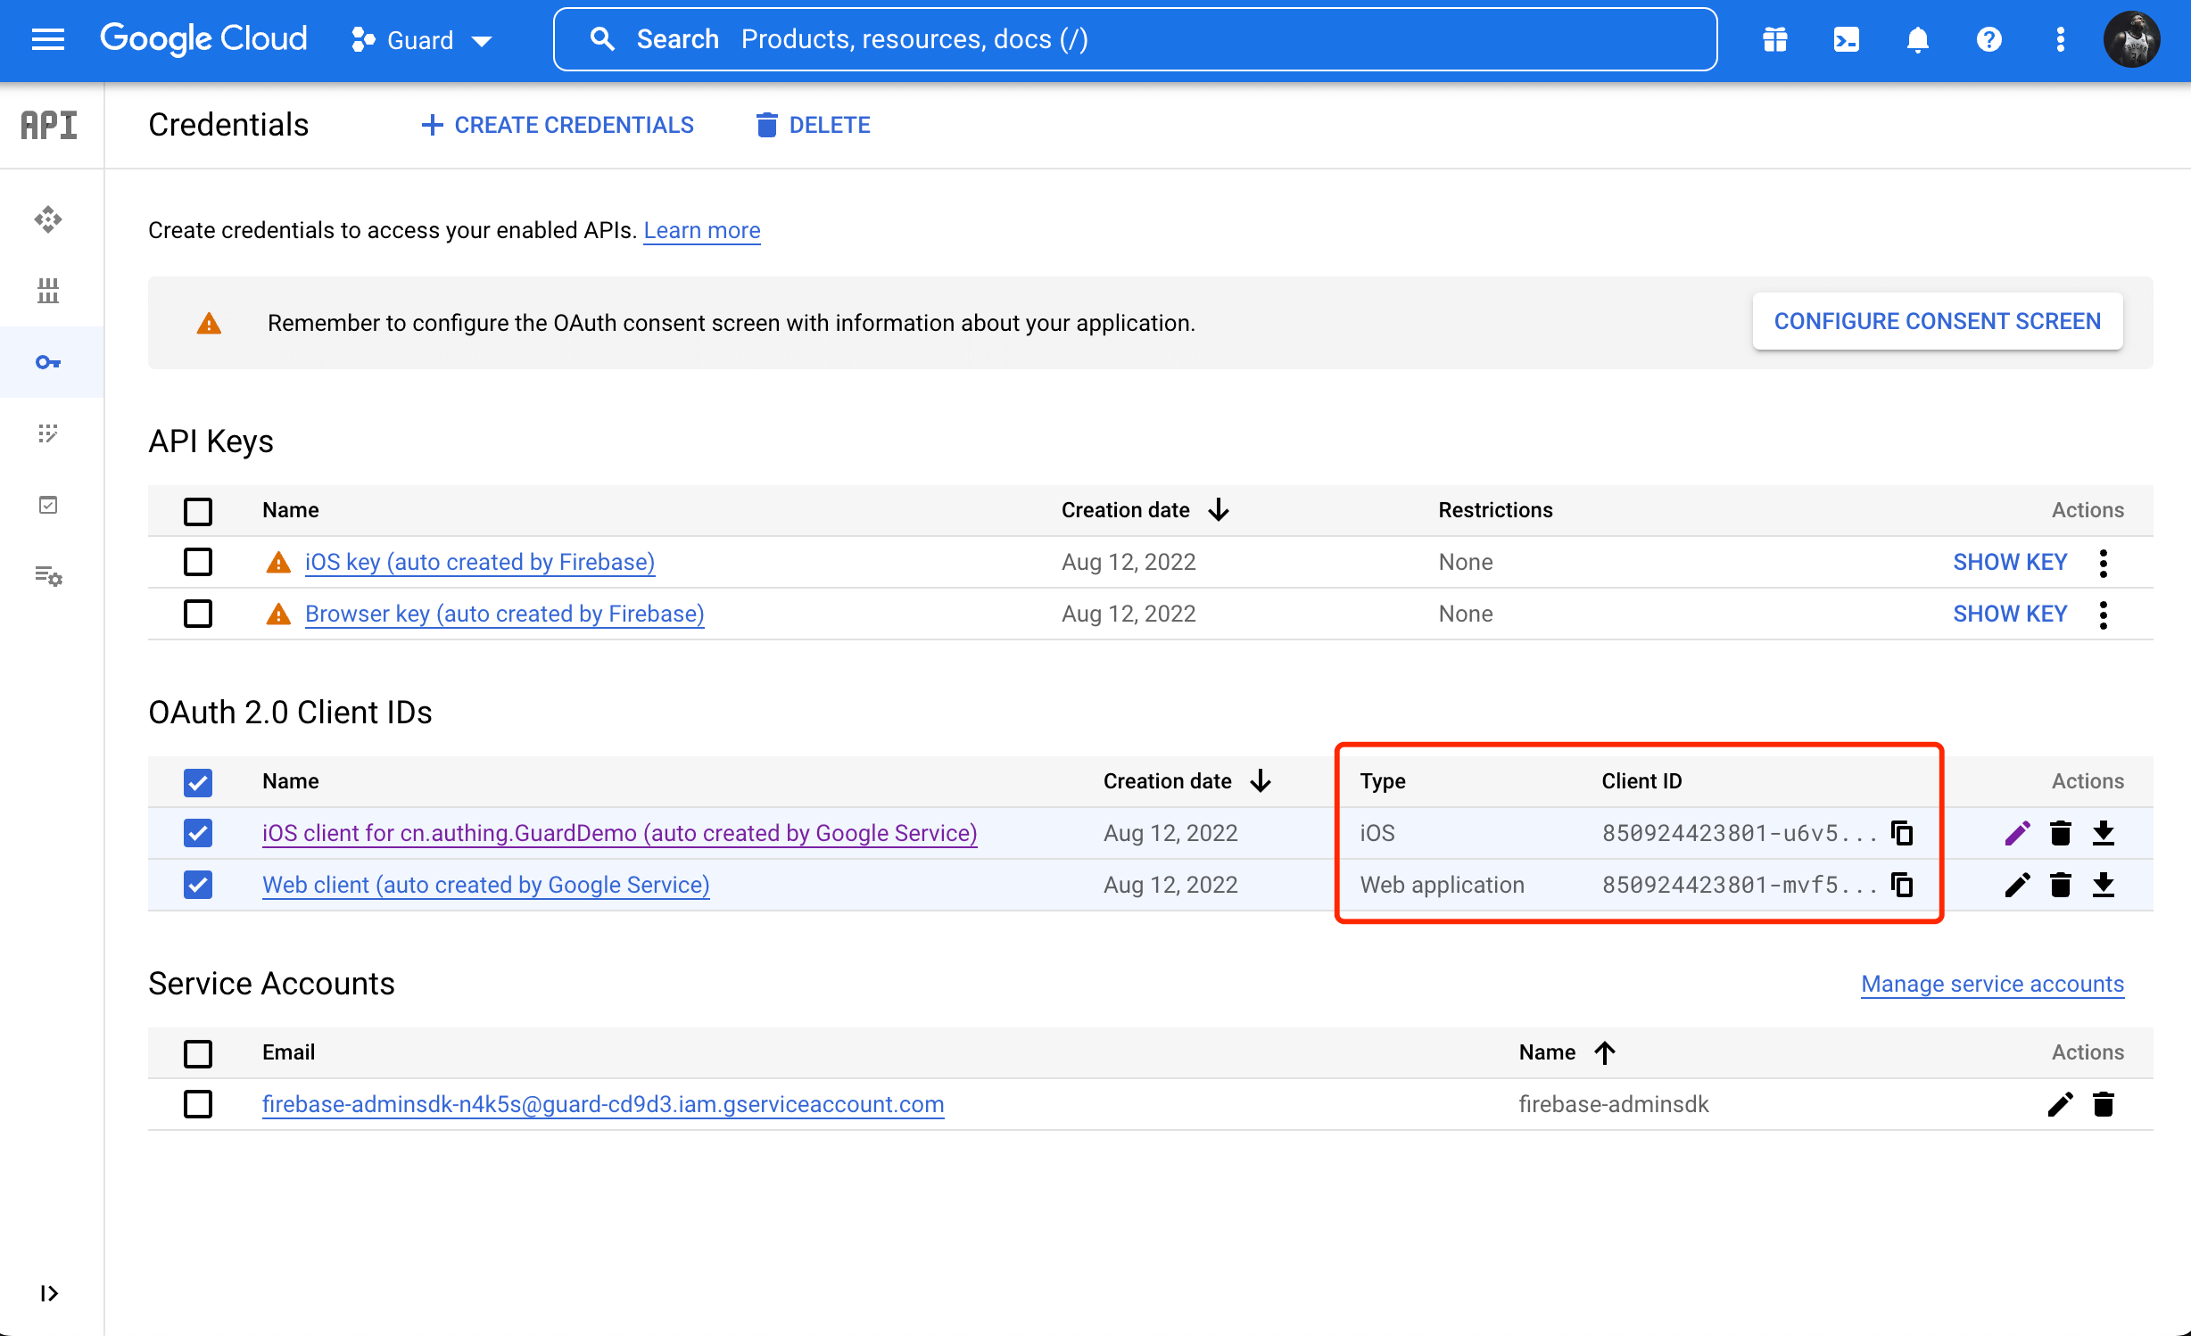
Task: Download the Web client JSON
Action: pyautogui.click(x=2104, y=885)
